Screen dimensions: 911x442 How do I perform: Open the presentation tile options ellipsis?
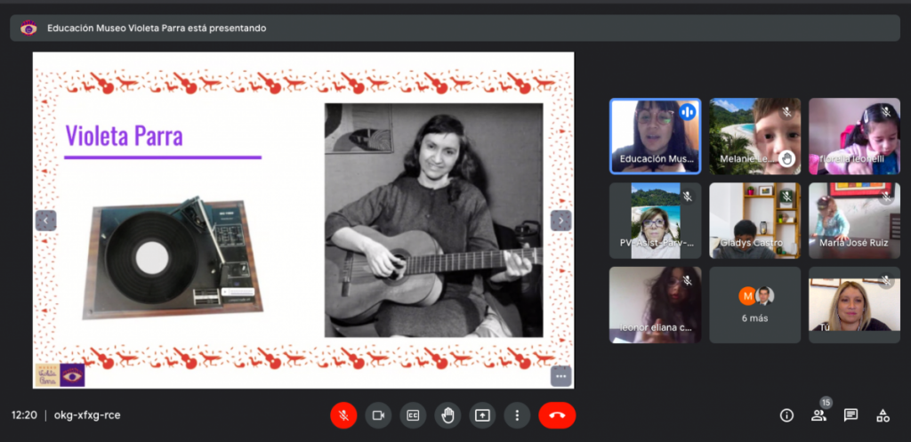[x=560, y=376]
